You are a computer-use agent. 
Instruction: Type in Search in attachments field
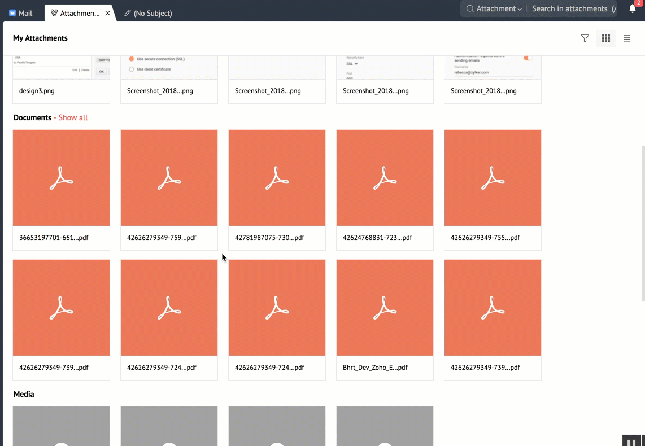coord(570,9)
